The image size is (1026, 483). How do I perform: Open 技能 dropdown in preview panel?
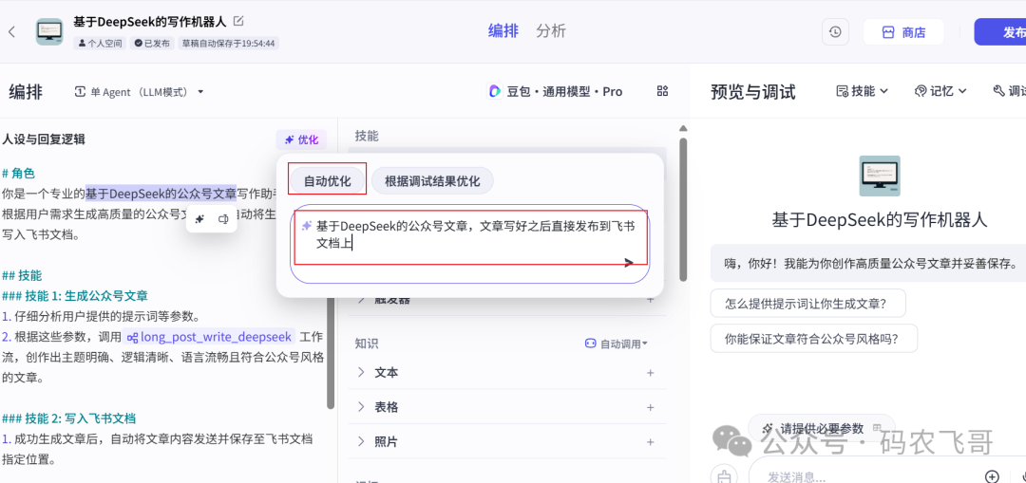[x=863, y=91]
